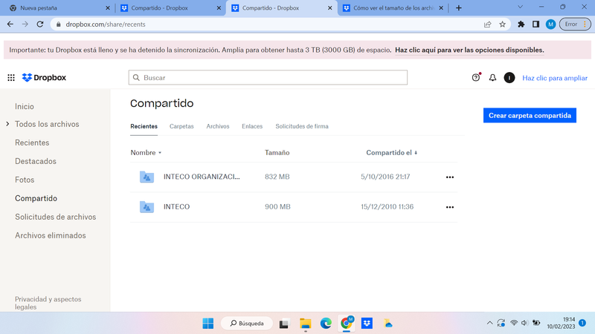Click the 15/12/2010 11:36 date
The image size is (595, 334).
[x=387, y=207]
